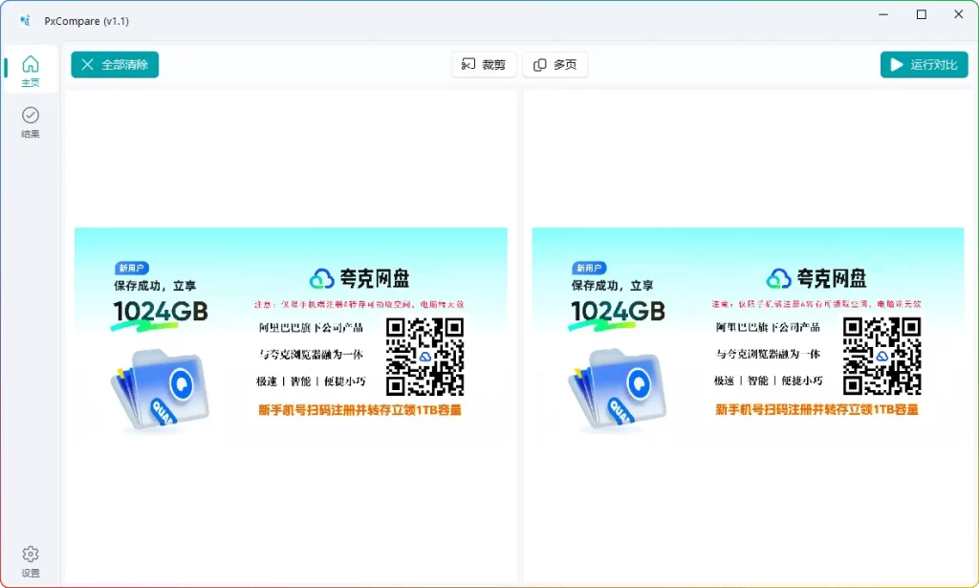This screenshot has height=588, width=979.
Task: Click the 夸克网盘 cloud logo in left image
Action: coord(322,278)
